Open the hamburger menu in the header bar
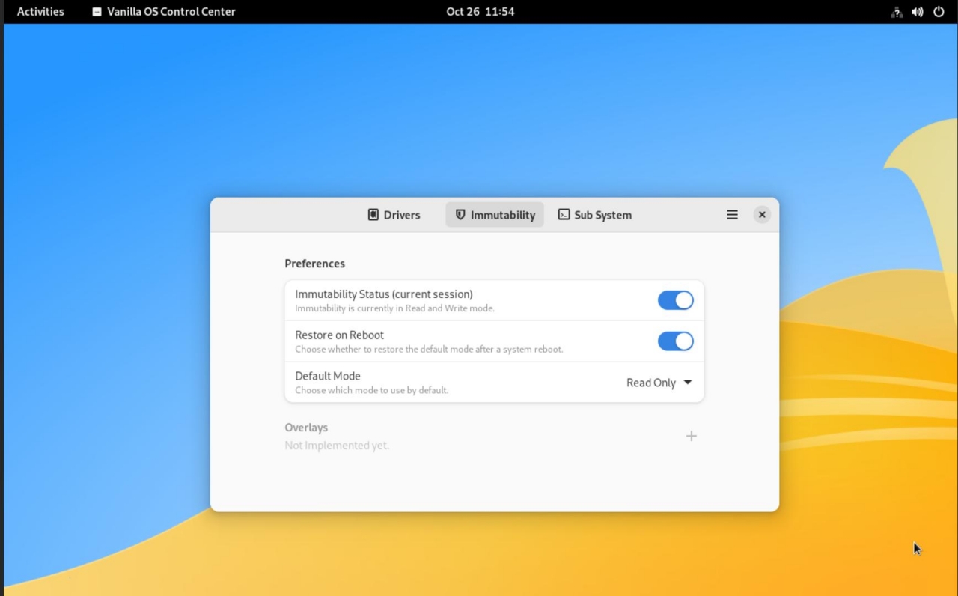 (732, 214)
